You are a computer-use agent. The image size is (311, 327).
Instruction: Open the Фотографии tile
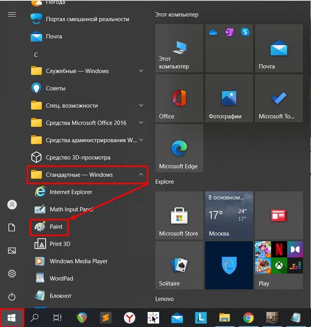229,98
